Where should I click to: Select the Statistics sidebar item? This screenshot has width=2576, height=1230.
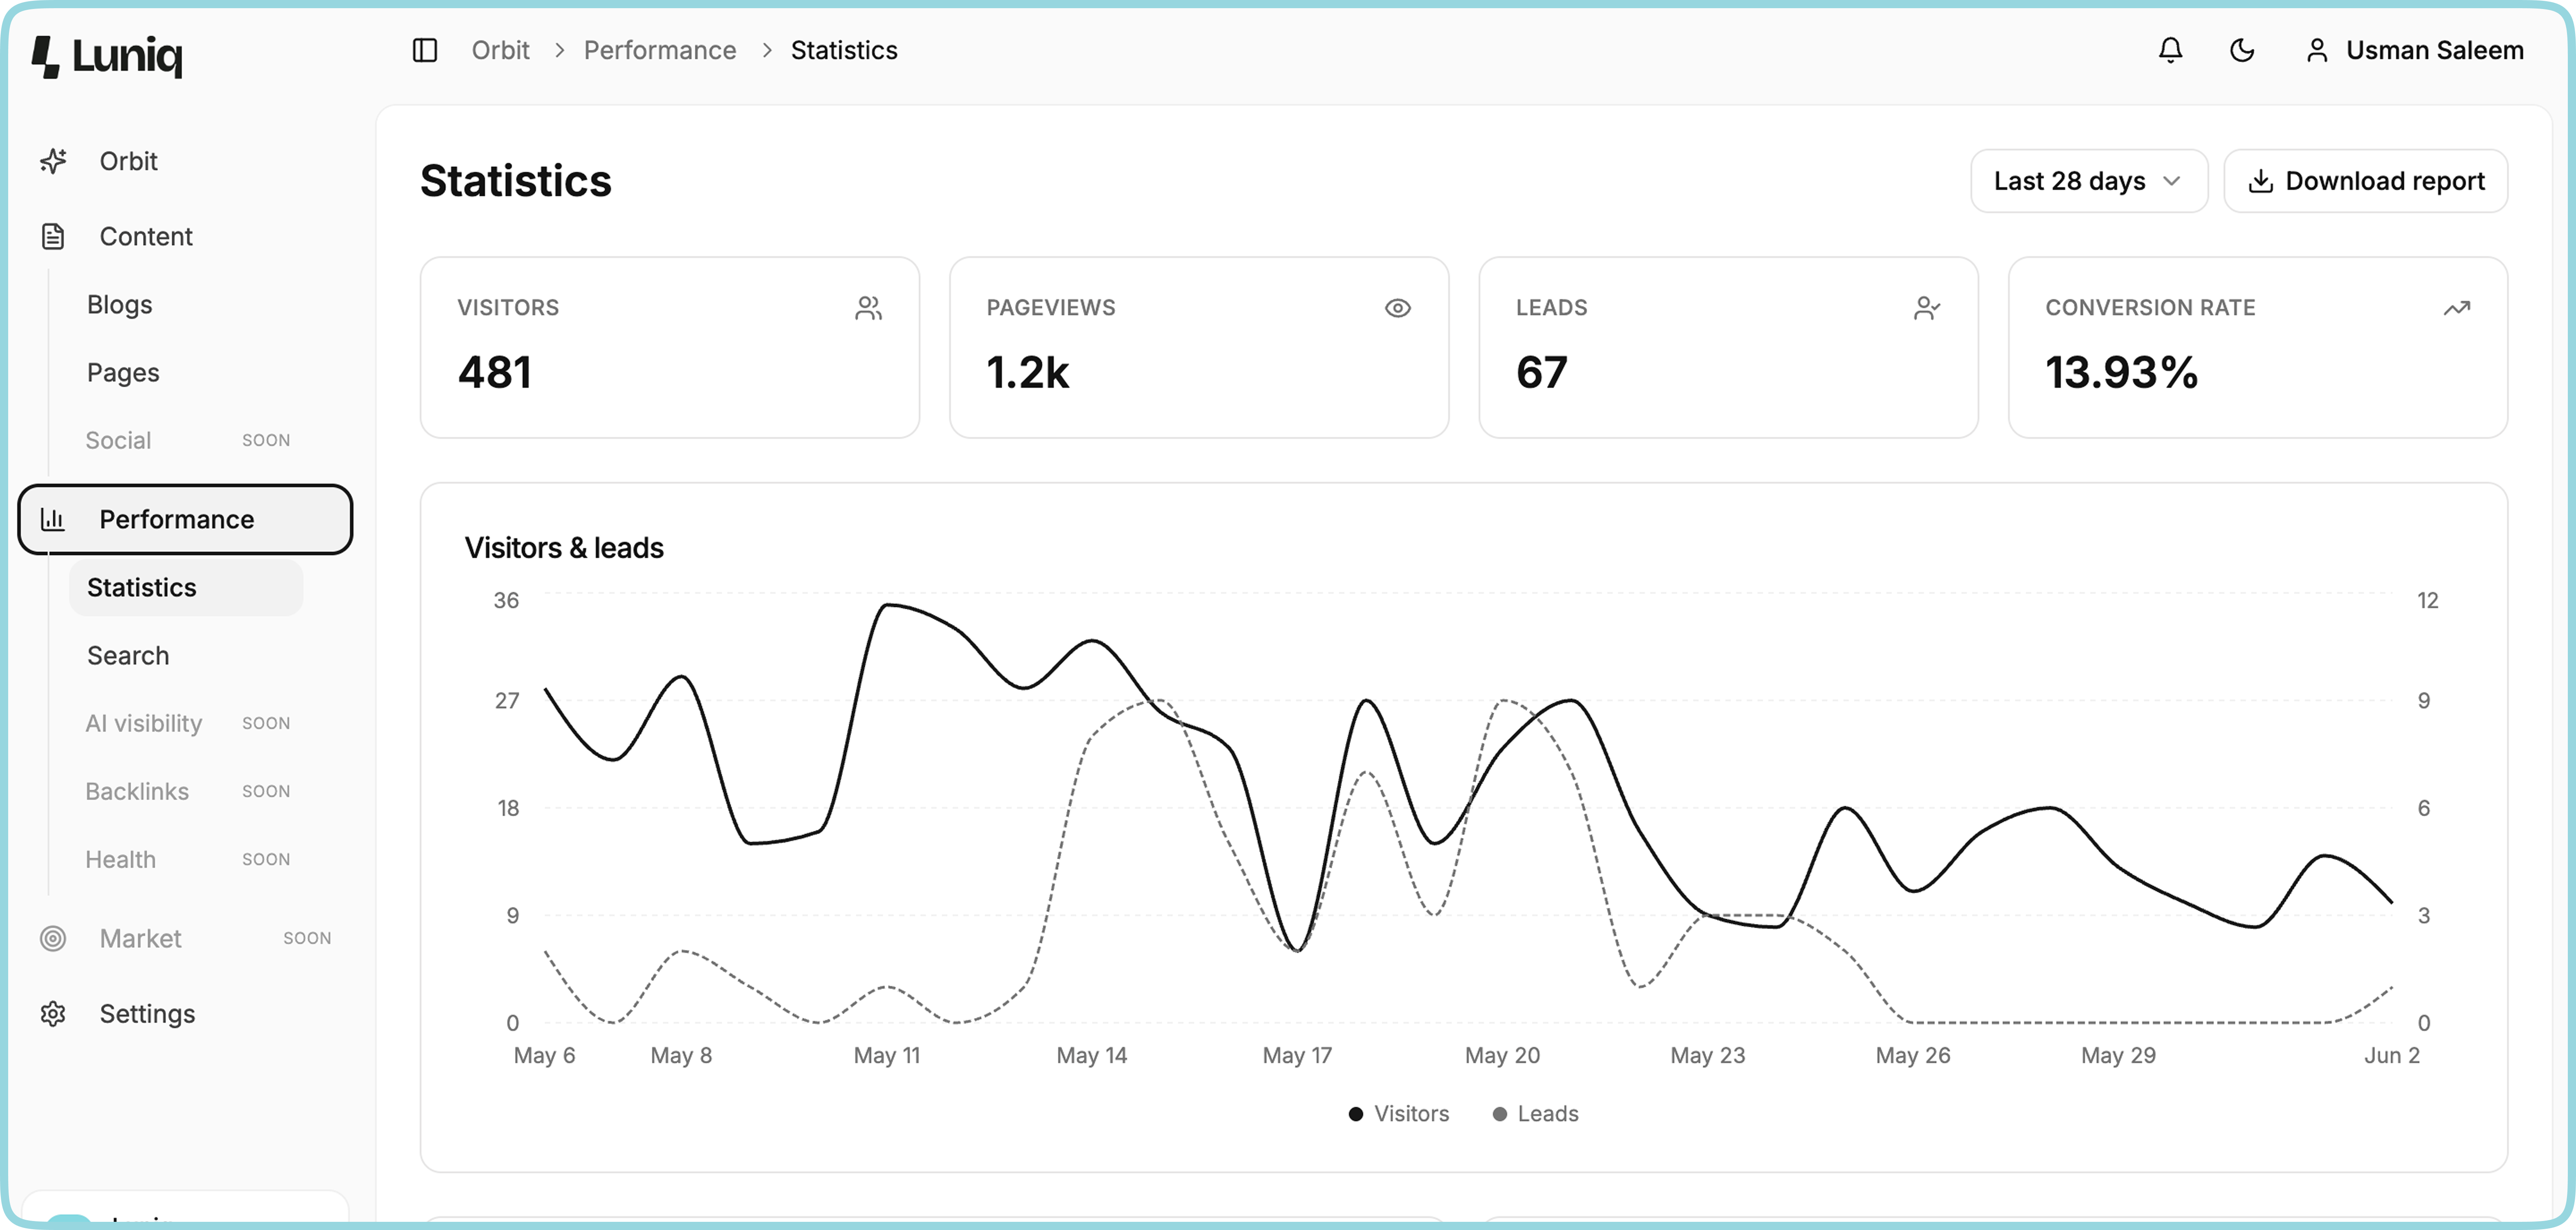tap(186, 587)
